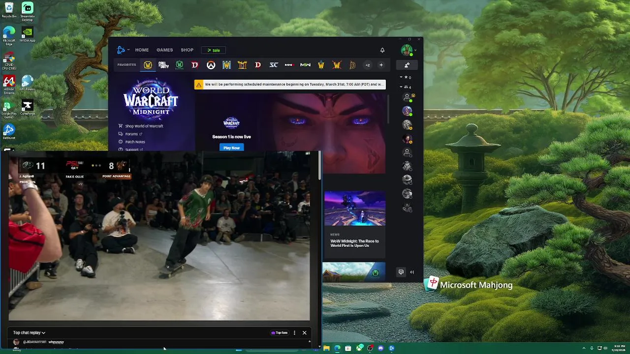Launch Battle.net from the desktop shortcut
Image resolution: width=630 pixels, height=354 pixels.
[9, 132]
